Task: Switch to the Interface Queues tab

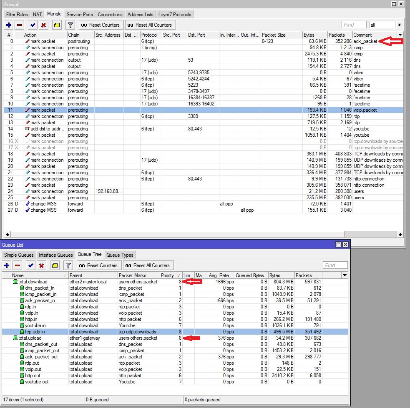Action: pos(56,255)
